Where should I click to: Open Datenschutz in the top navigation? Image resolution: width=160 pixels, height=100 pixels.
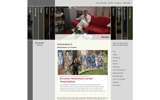click(x=127, y=3)
